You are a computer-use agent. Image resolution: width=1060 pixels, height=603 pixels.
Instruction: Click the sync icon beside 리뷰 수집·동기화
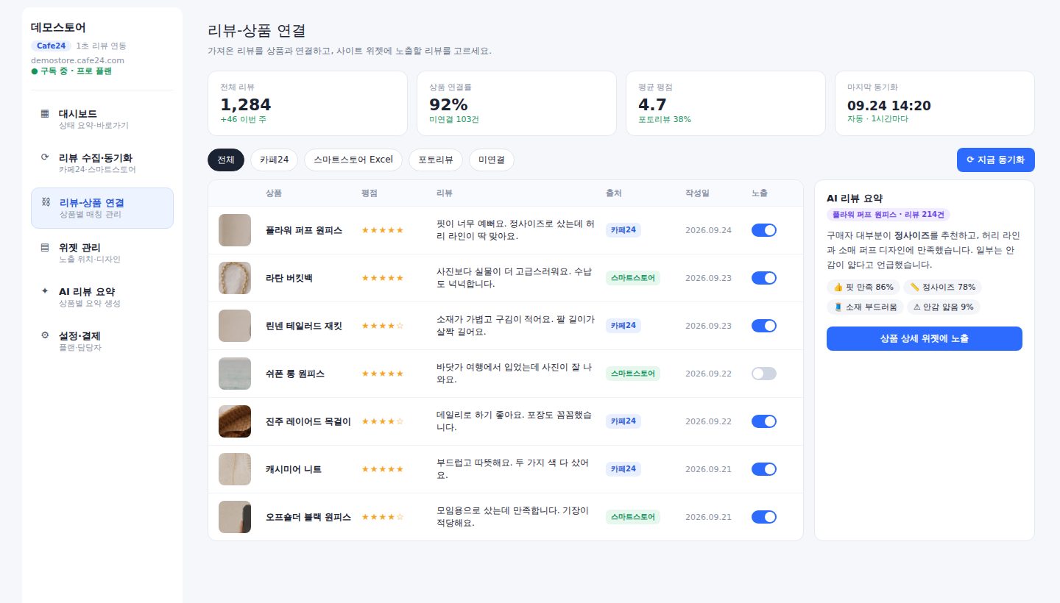(45, 157)
